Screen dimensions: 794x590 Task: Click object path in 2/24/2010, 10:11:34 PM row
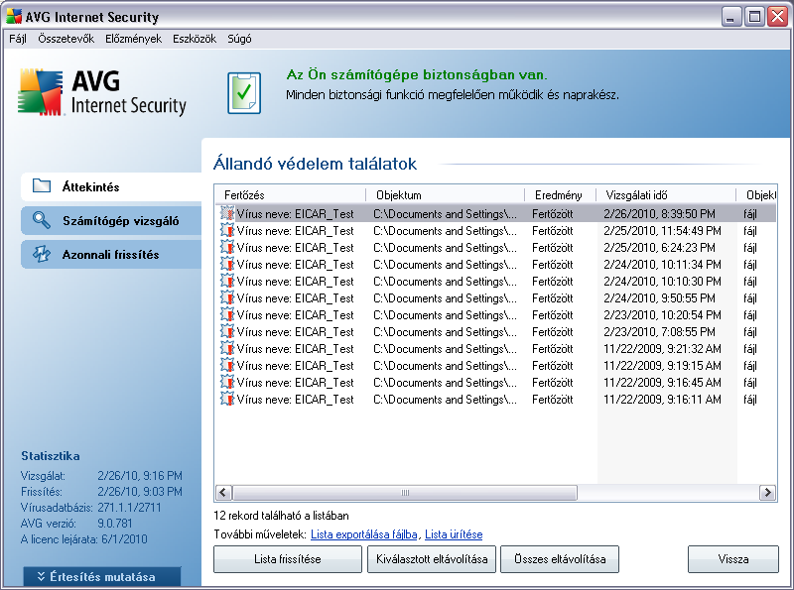[x=445, y=264]
